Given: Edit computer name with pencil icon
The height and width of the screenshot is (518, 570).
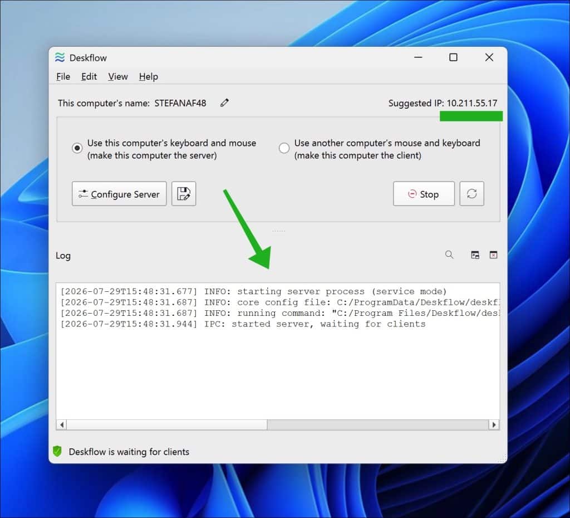Looking at the screenshot, I should coord(224,103).
